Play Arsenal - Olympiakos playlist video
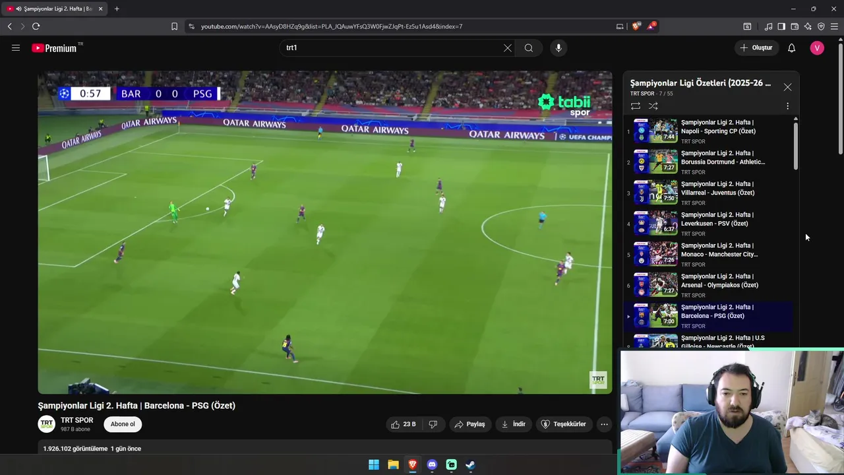The image size is (844, 475). (709, 285)
